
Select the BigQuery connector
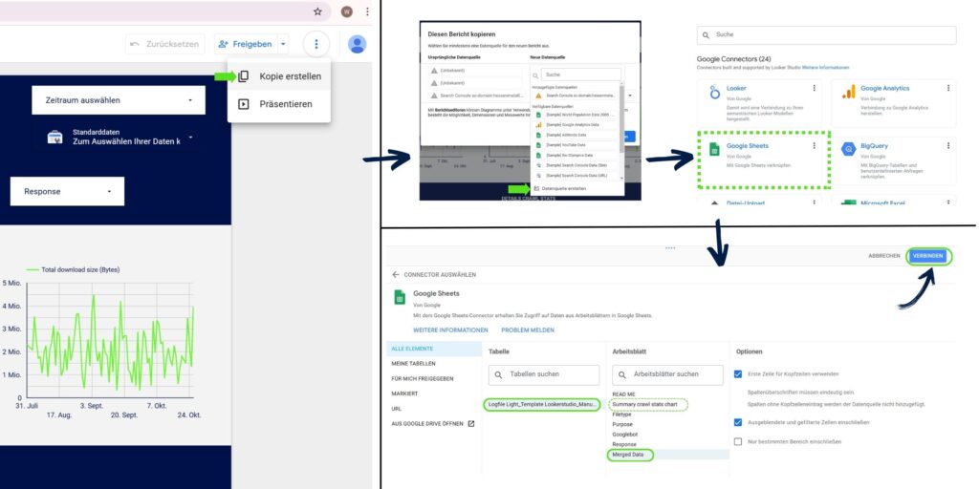[894, 159]
